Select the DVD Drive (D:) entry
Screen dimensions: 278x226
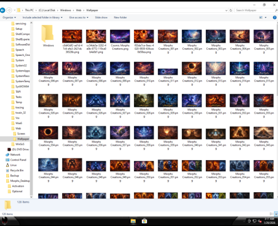click(x=18, y=149)
